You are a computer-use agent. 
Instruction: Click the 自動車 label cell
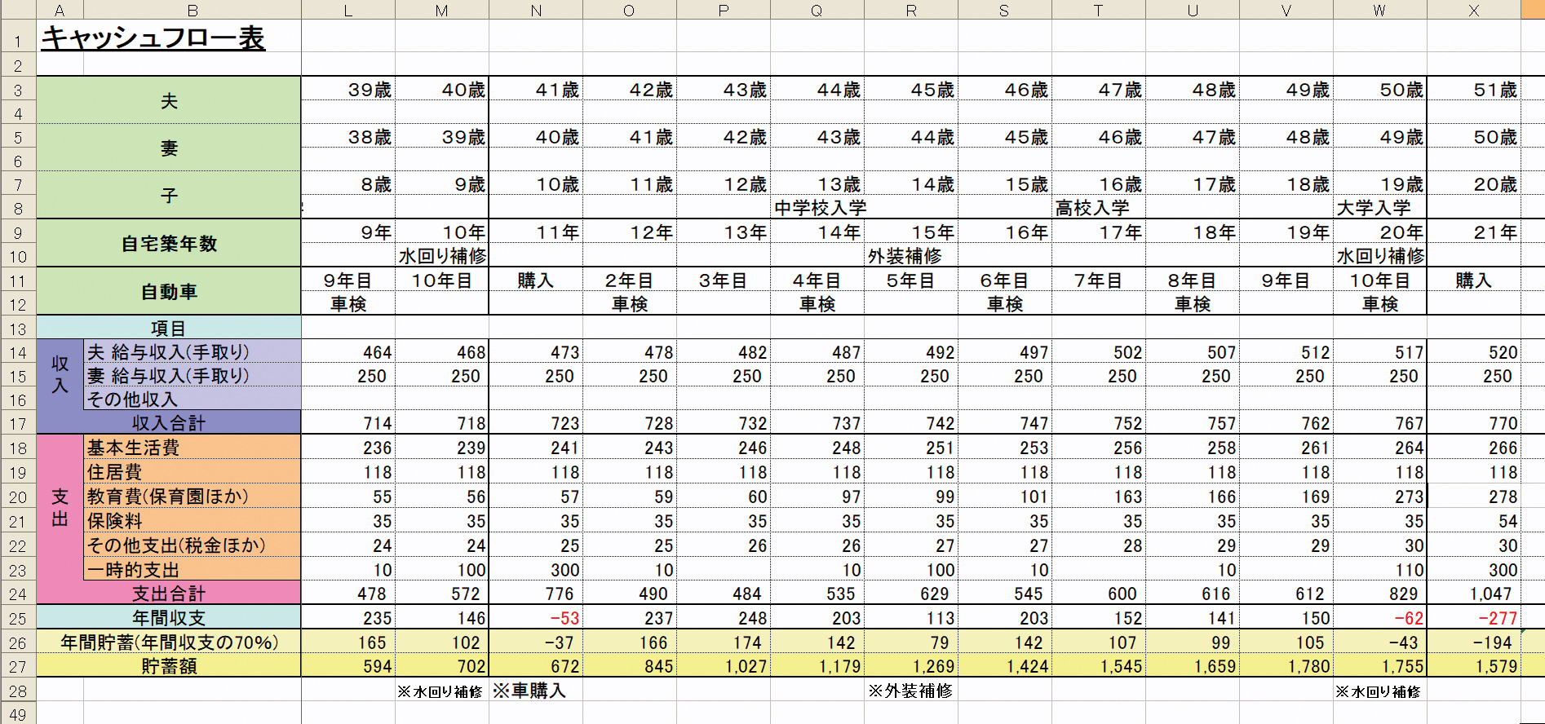[169, 292]
